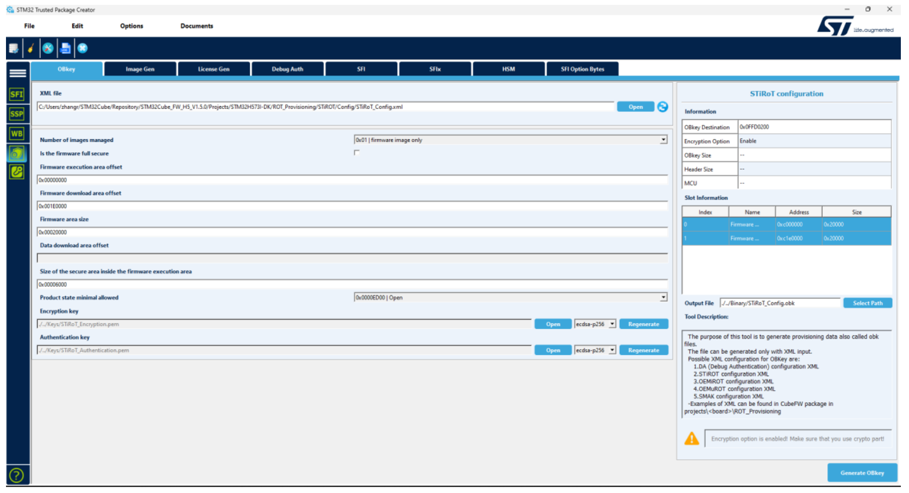Image resolution: width=909 pixels, height=493 pixels.
Task: Click the round blue X toolbar icon
Action: [83, 48]
